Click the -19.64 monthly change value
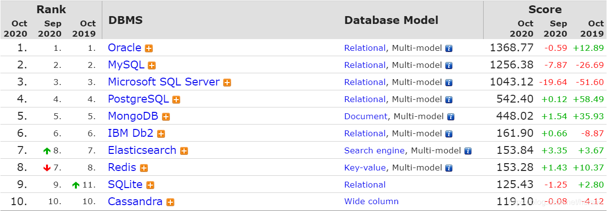This screenshot has height=211, width=607. point(553,82)
